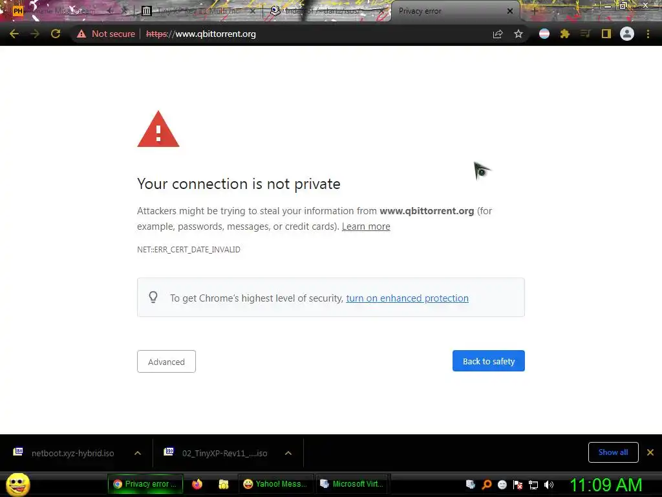Bookmark this page with the star icon
This screenshot has height=497, width=662.
point(518,34)
